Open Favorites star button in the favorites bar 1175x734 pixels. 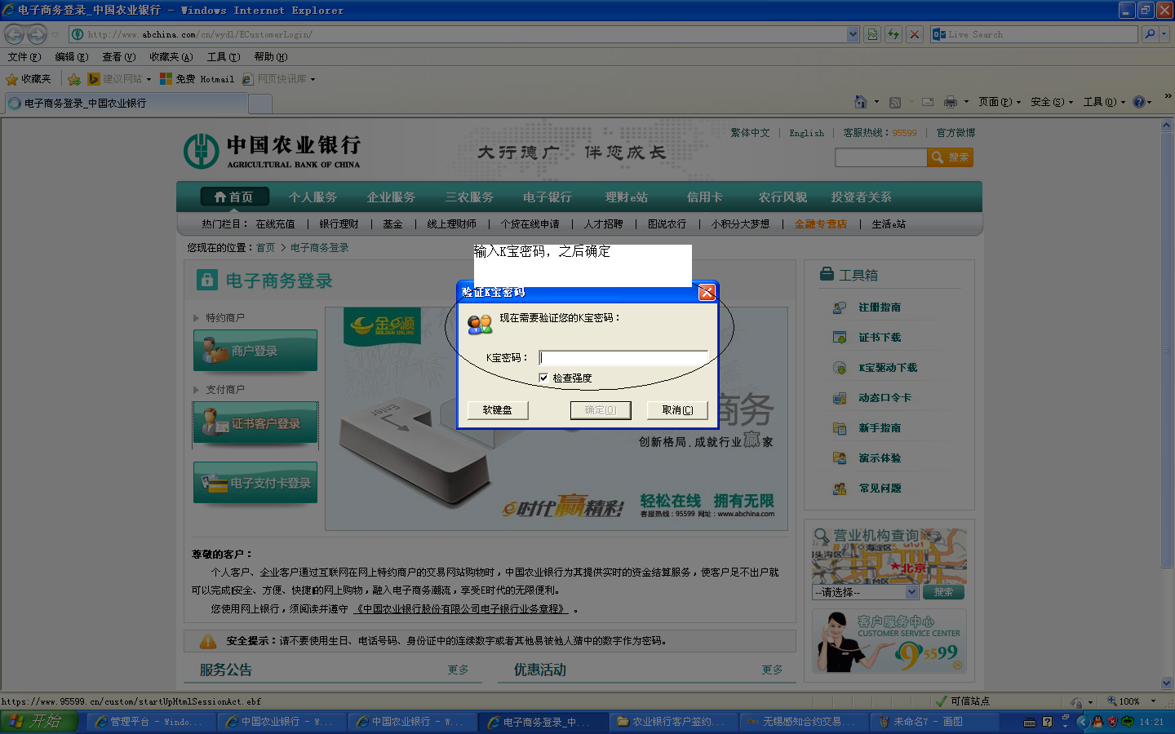click(x=29, y=79)
